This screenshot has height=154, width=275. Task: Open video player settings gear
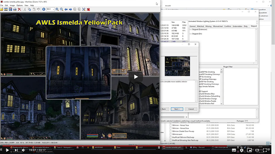242,150
